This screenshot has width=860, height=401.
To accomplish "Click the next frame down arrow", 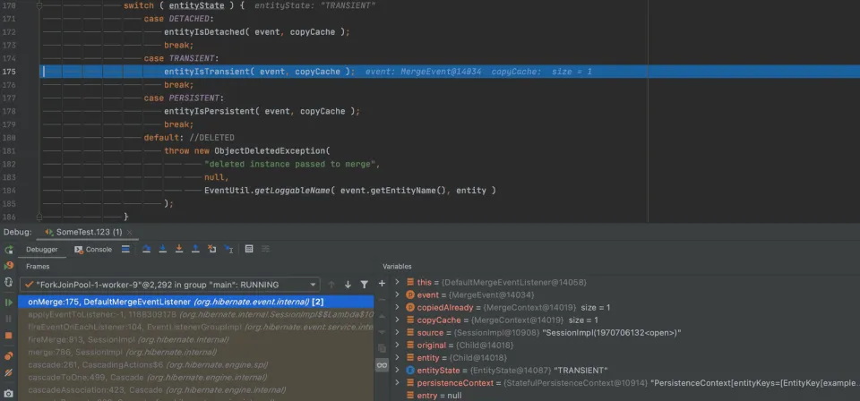I will [348, 285].
